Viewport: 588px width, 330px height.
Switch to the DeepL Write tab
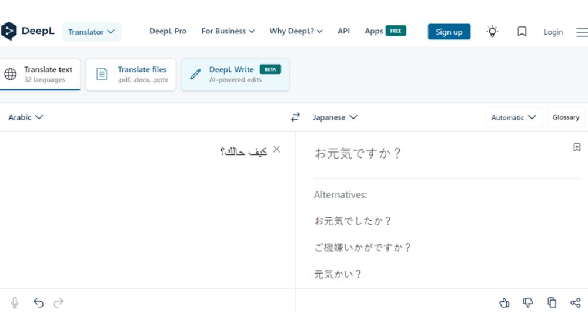pos(235,75)
